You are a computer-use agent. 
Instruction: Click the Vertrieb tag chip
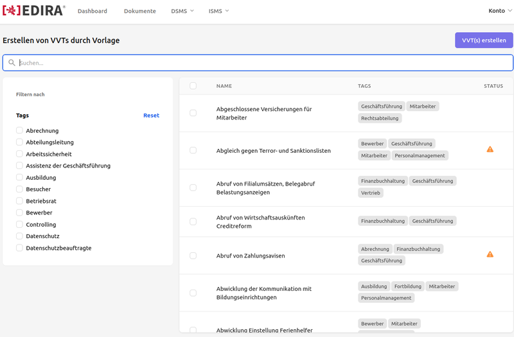pyautogui.click(x=371, y=193)
